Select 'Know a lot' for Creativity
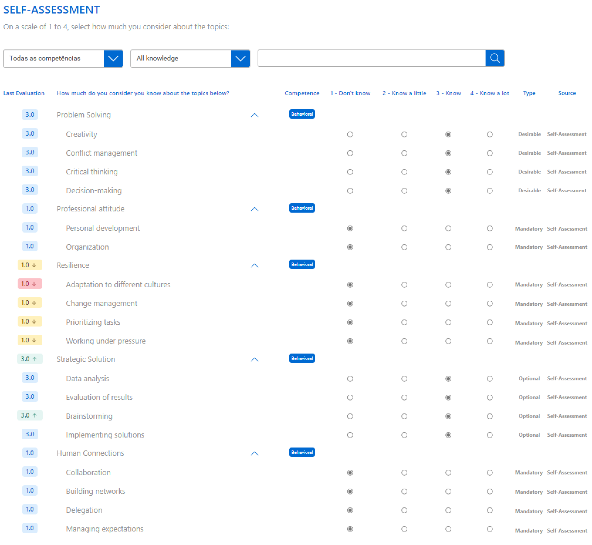The height and width of the screenshot is (545, 592). click(489, 134)
